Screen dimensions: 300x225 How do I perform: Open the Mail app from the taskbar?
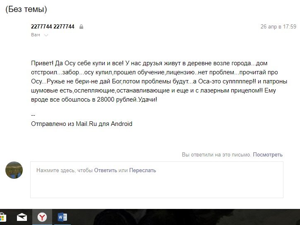[x=22, y=217]
